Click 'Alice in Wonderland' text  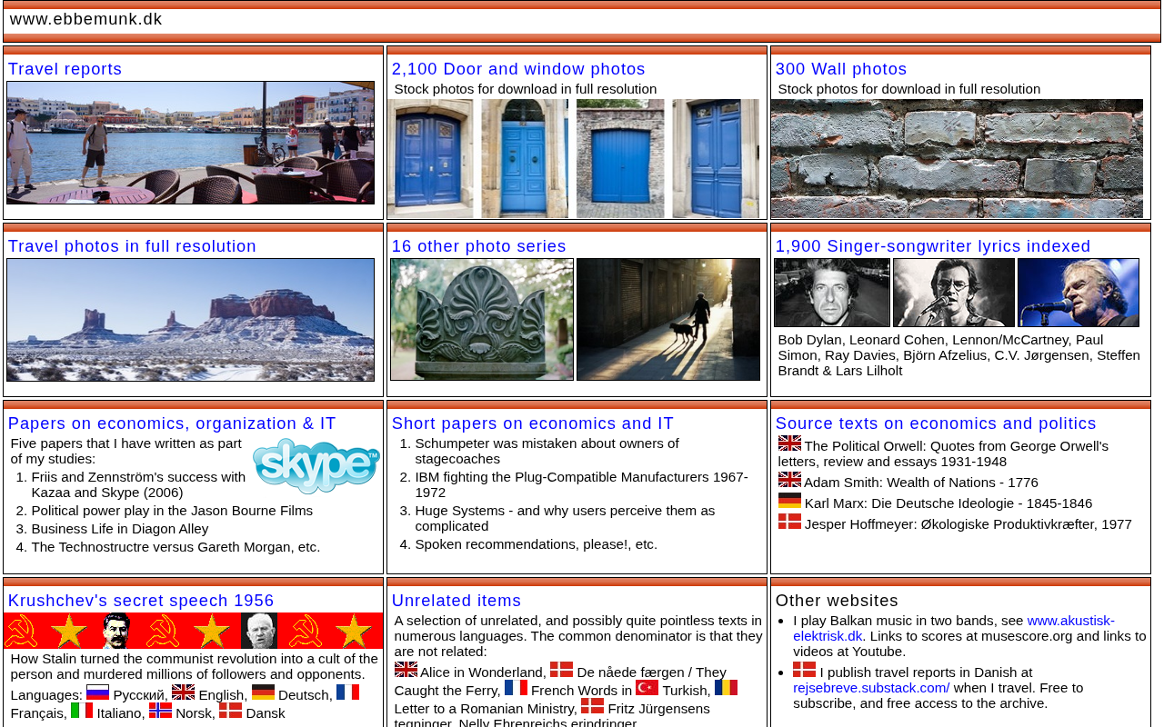click(481, 672)
